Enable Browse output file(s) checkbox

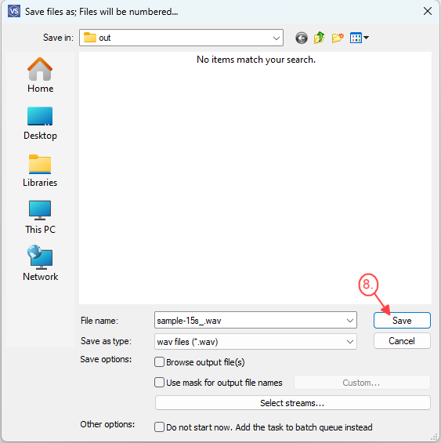click(159, 362)
